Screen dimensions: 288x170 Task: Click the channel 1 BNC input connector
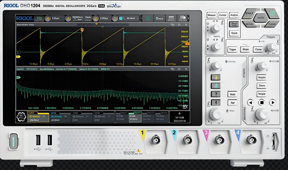coord(156,140)
